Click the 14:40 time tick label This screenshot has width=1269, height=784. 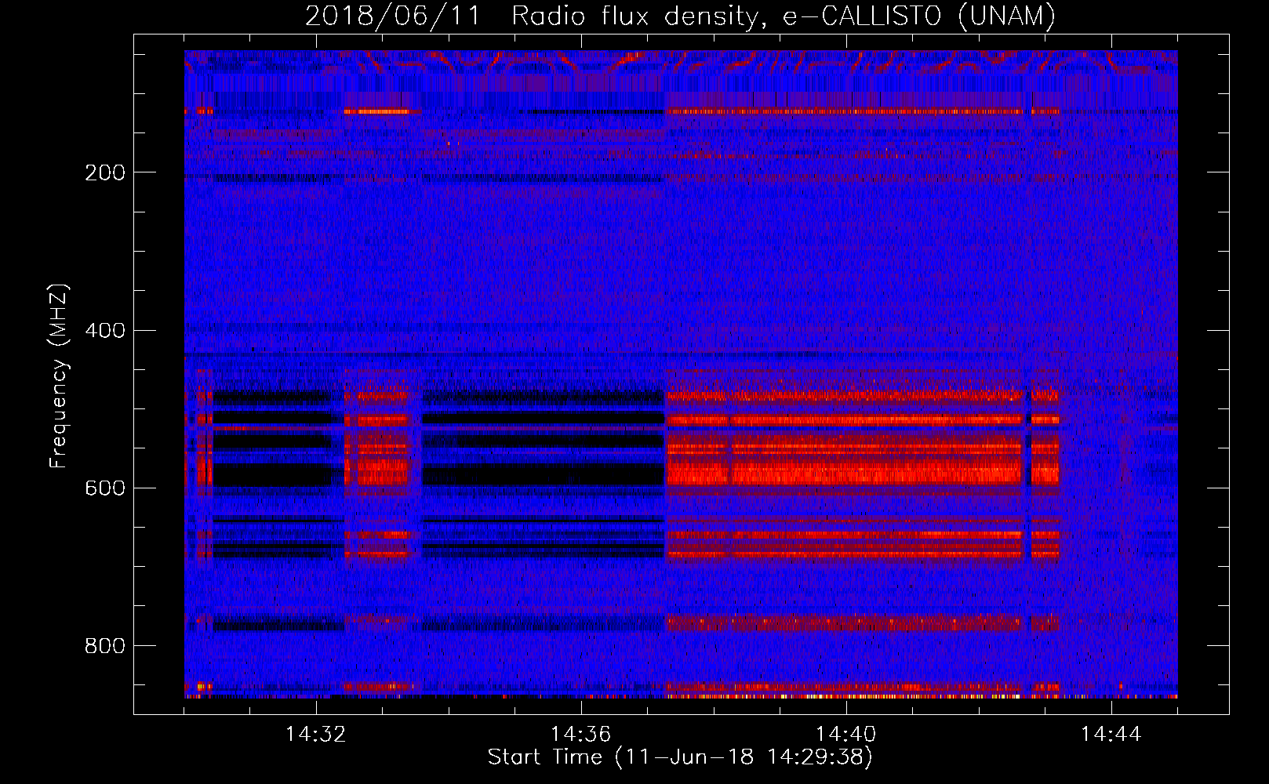click(x=846, y=735)
